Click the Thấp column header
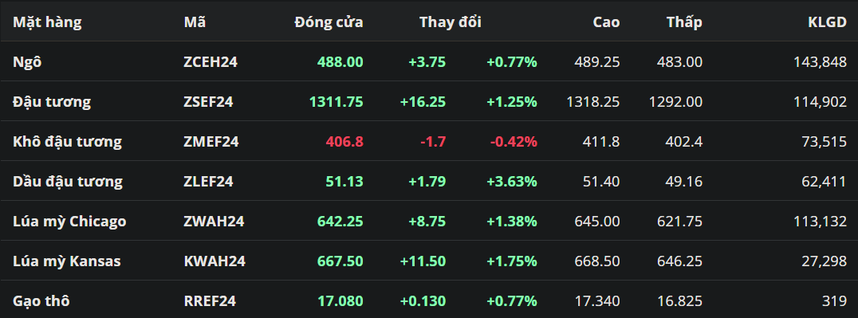The image size is (858, 318). coord(684,22)
